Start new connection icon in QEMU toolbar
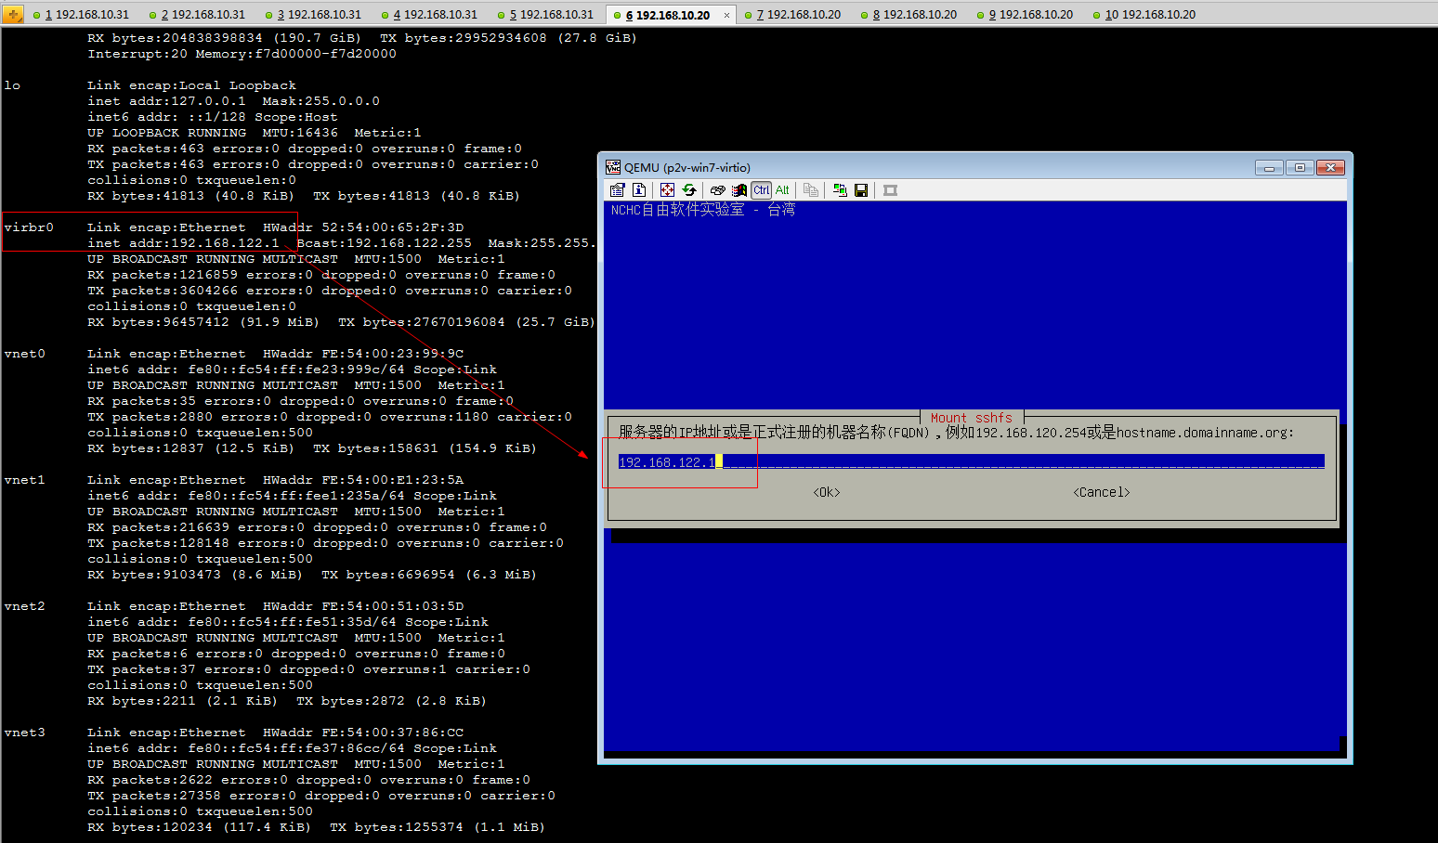 [840, 190]
